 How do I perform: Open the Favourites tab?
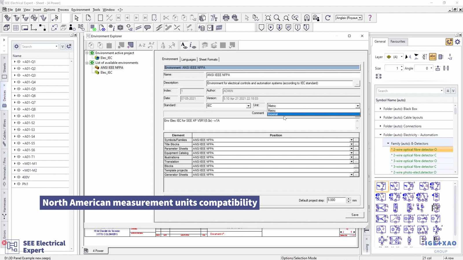point(398,41)
